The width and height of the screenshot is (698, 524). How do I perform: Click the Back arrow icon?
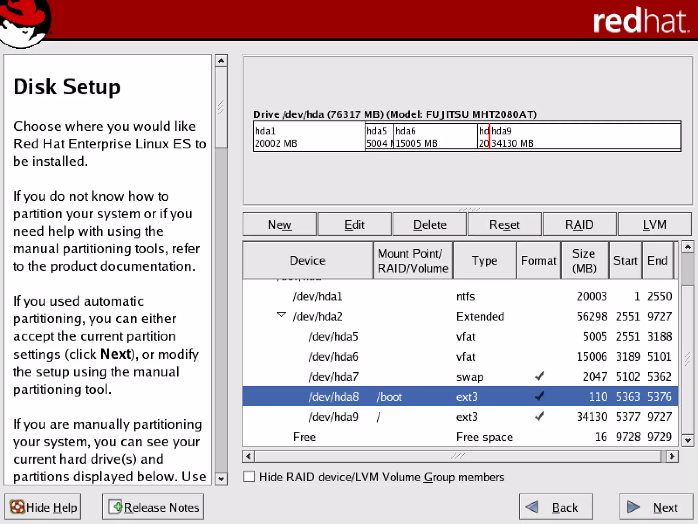(x=532, y=507)
